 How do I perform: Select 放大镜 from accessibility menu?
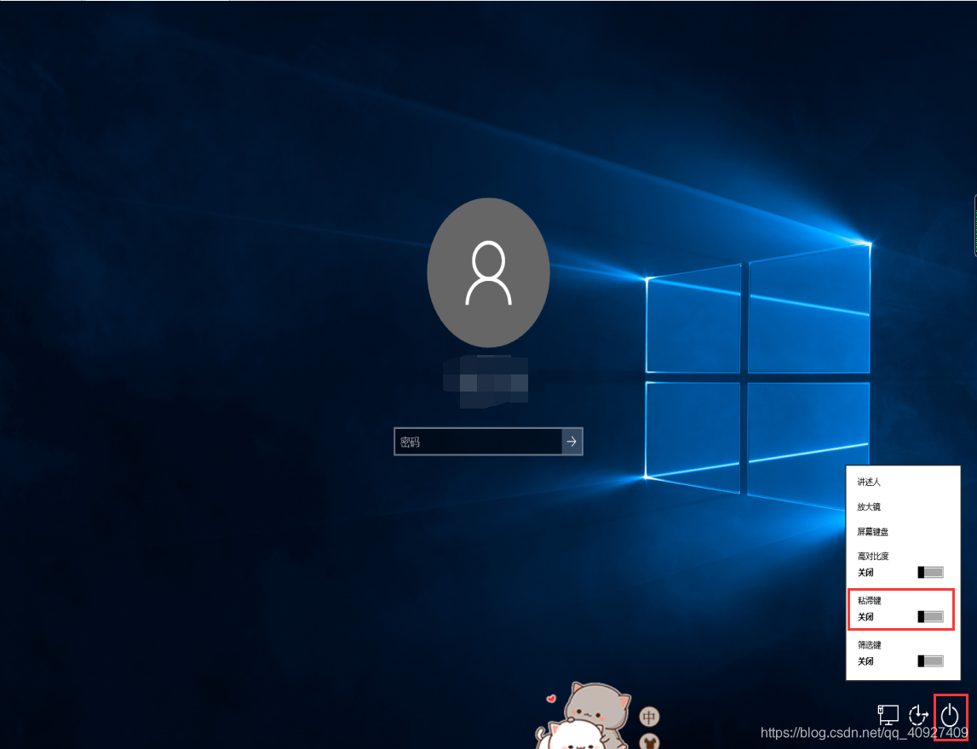click(869, 506)
